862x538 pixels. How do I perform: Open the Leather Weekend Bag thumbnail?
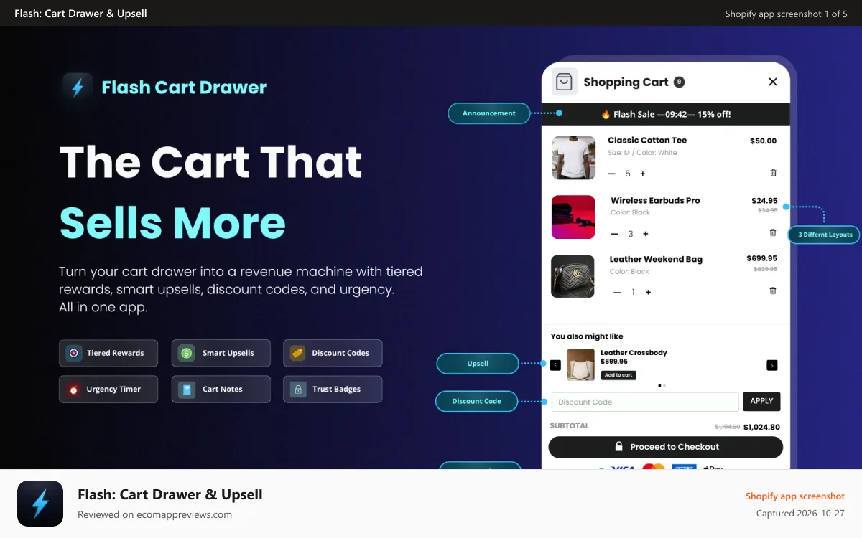pyautogui.click(x=573, y=276)
